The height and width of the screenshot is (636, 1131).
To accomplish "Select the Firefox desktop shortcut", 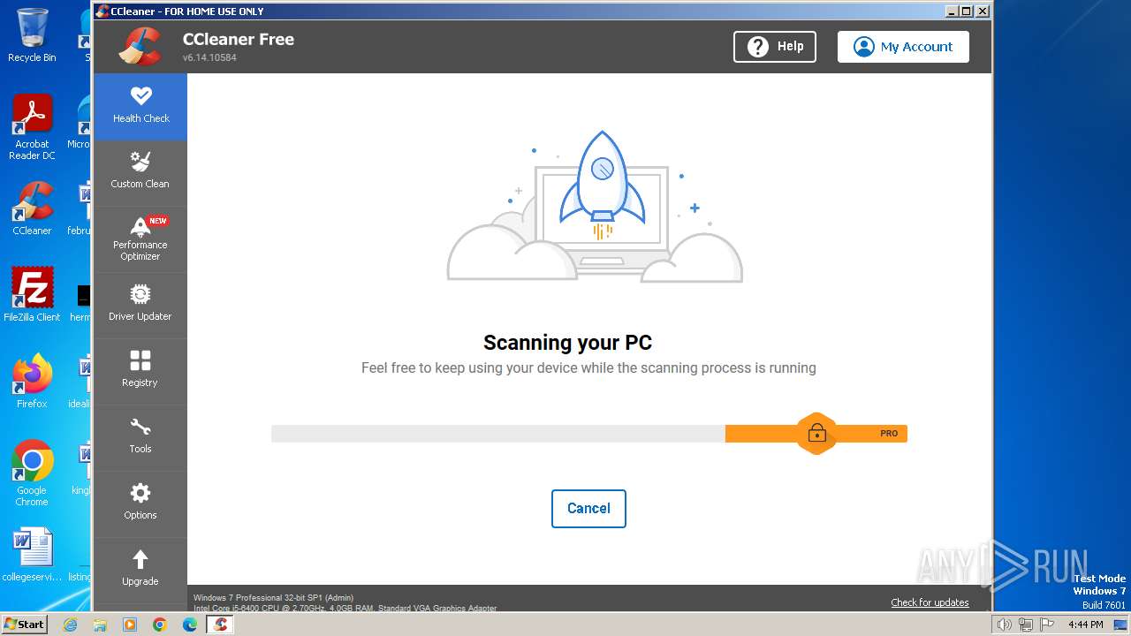I will [32, 382].
